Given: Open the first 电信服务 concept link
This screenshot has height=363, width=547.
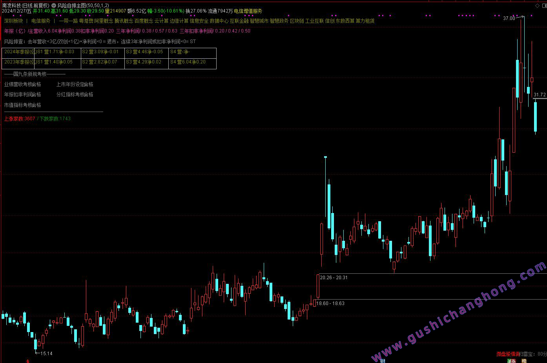Looking at the screenshot, I should (x=41, y=21).
